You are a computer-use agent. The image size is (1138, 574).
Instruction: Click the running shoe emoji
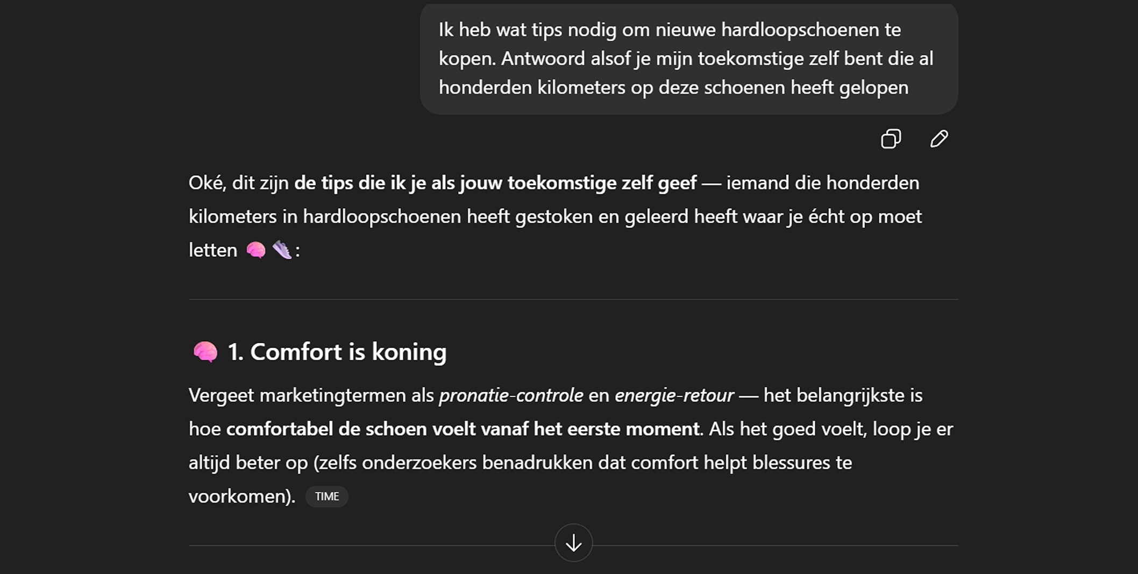click(x=282, y=250)
